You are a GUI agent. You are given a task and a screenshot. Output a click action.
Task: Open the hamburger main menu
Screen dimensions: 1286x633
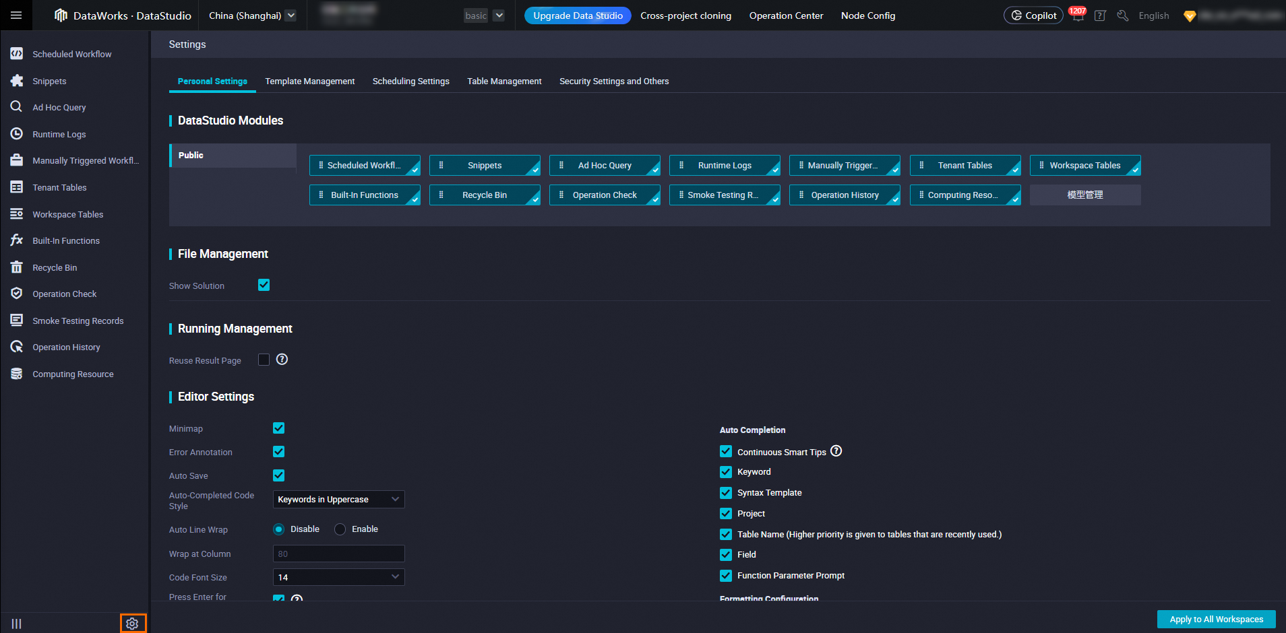click(16, 15)
